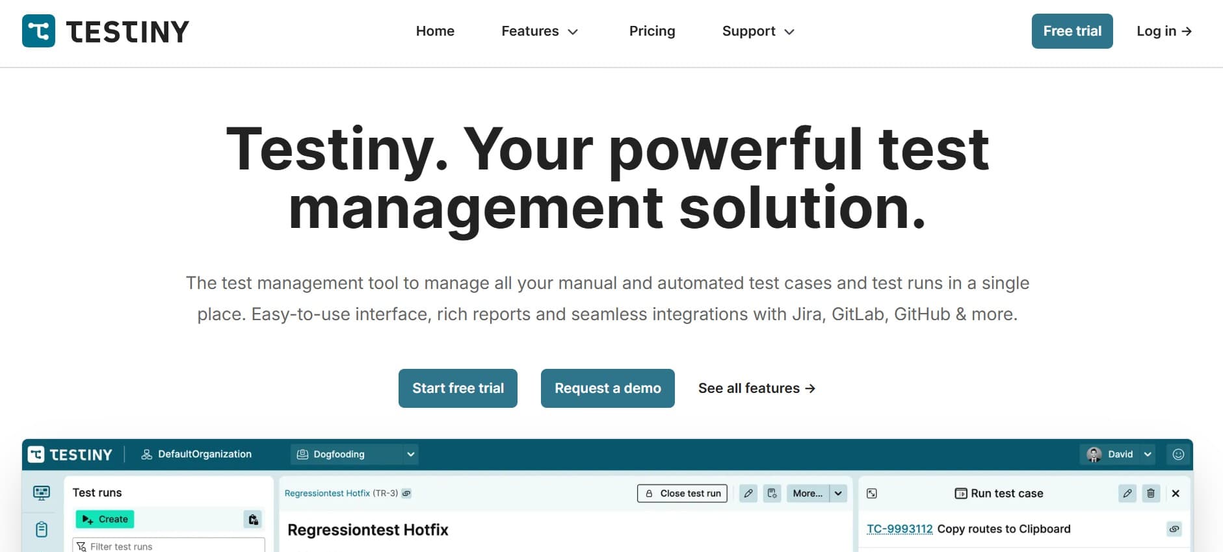Edit test case with pencil icon
The width and height of the screenshot is (1223, 552).
click(x=1127, y=494)
